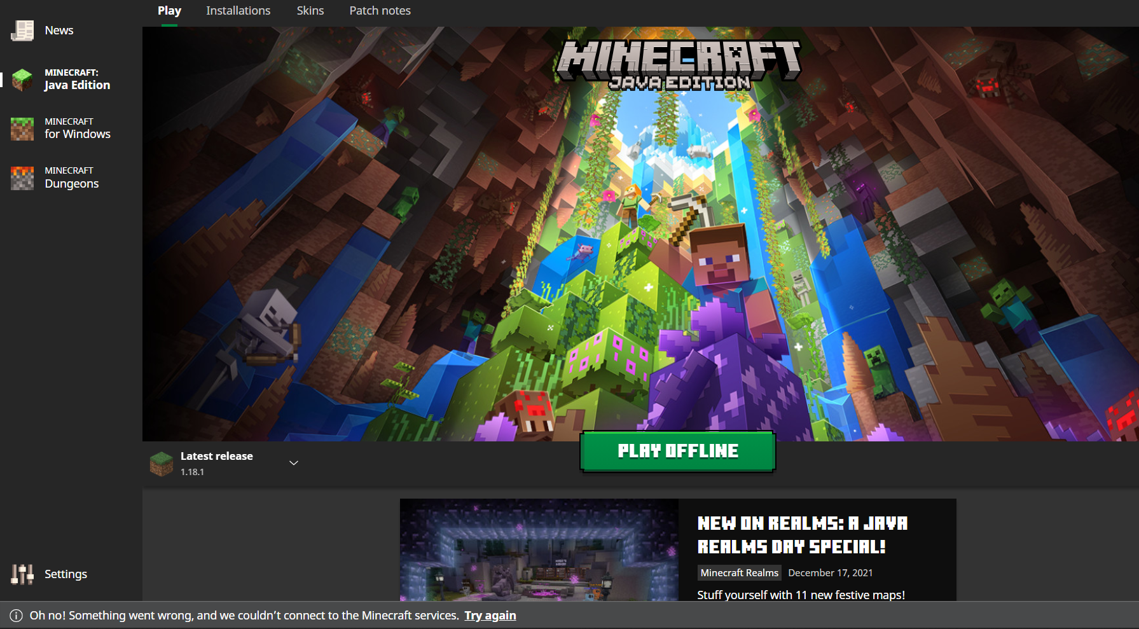Image resolution: width=1139 pixels, height=629 pixels.
Task: Open the Realms news article thumbnail
Action: [539, 550]
